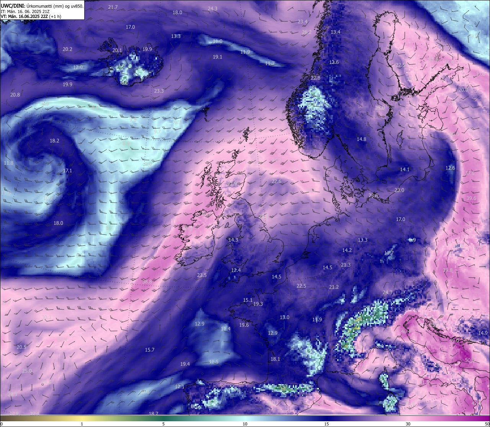Image resolution: width=490 pixels, height=427 pixels.
Task: Click the map value 22.8 over Norway
Action: (x=315, y=78)
